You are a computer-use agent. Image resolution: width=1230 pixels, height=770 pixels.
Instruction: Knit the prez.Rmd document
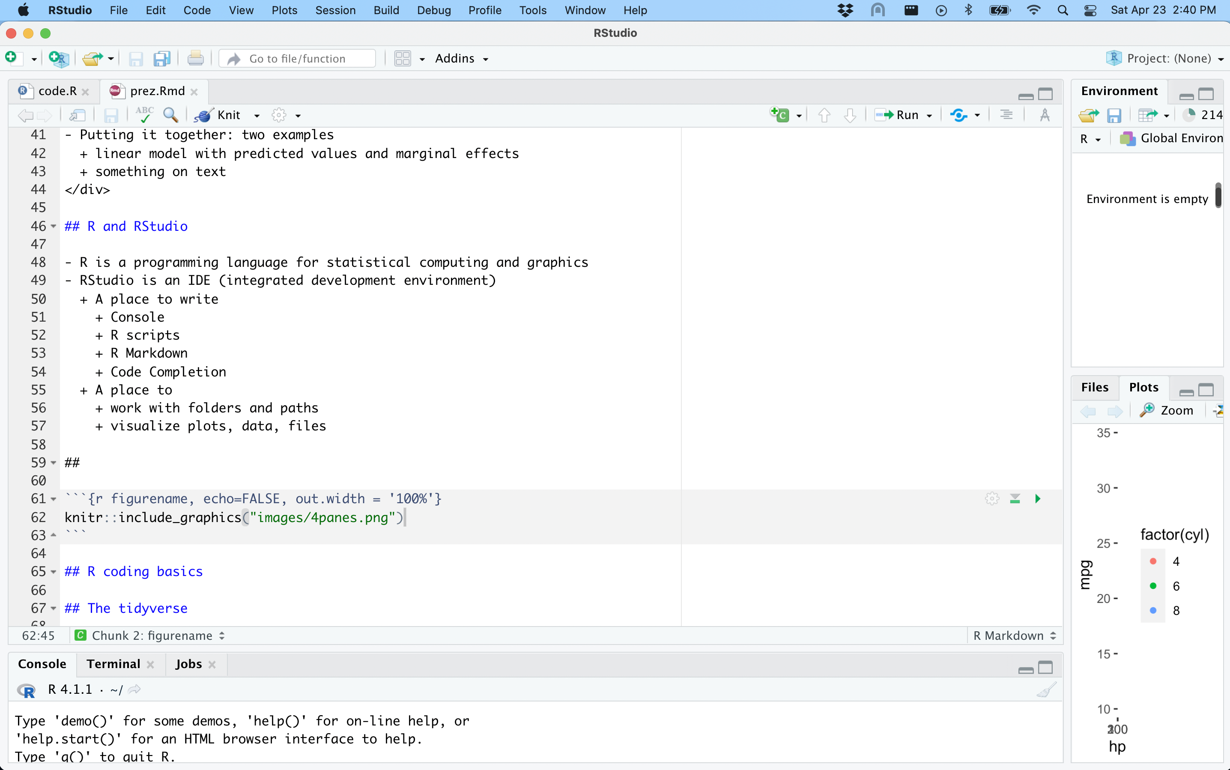click(x=218, y=115)
